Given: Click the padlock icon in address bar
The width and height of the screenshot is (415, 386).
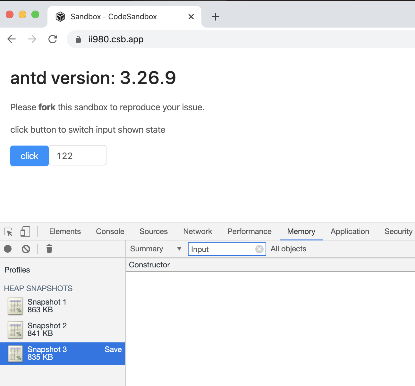Looking at the screenshot, I should point(78,39).
